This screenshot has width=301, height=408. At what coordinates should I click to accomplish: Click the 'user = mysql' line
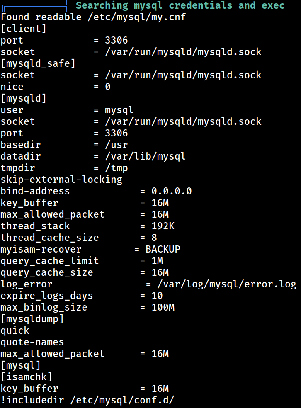(x=67, y=110)
